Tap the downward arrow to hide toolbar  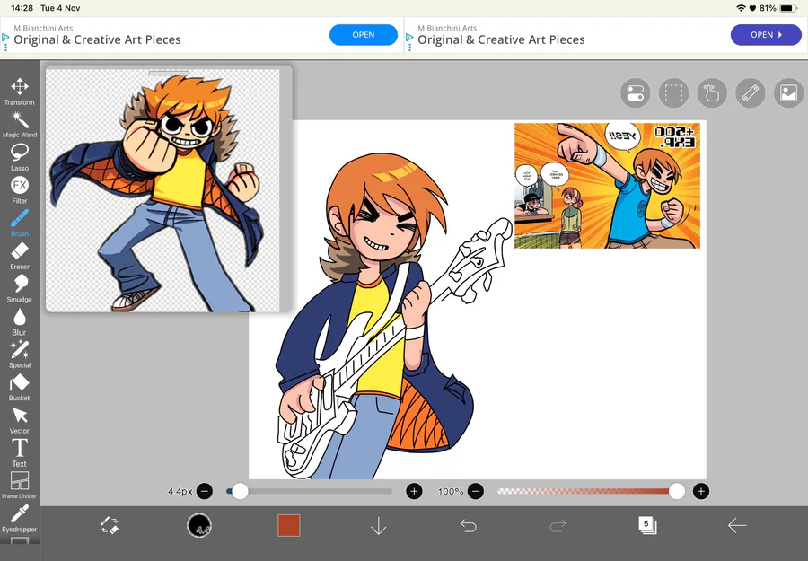(378, 525)
